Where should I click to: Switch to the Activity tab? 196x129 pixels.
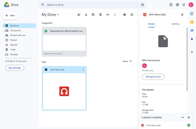(x=175, y=24)
